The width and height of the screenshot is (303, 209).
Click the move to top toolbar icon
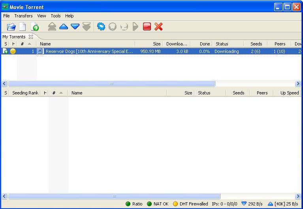(52, 27)
